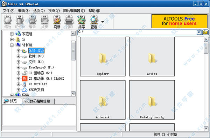The image size is (210, 138).
Task: Select the 文档 (E:) drive
Action: [36, 62]
